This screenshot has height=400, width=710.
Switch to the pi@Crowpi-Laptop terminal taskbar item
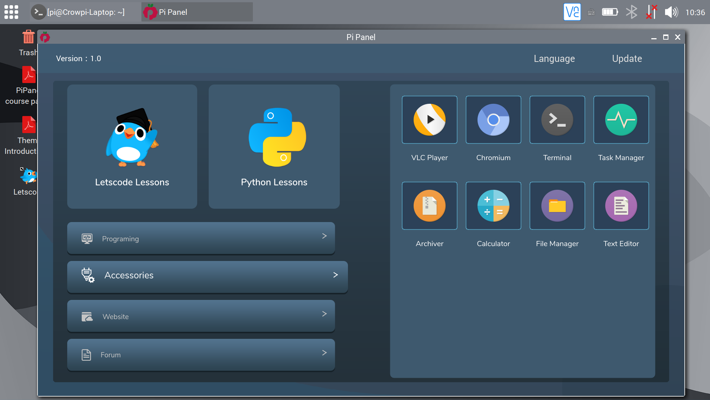[85, 12]
